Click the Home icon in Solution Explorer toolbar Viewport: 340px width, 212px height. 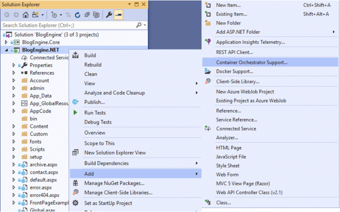pyautogui.click(x=25, y=15)
